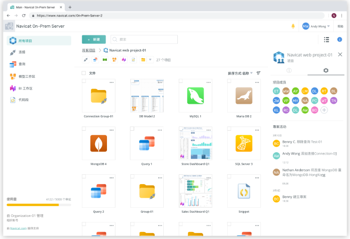Select 所有项目 in the sidebar
This screenshot has width=350, height=239.
point(39,41)
